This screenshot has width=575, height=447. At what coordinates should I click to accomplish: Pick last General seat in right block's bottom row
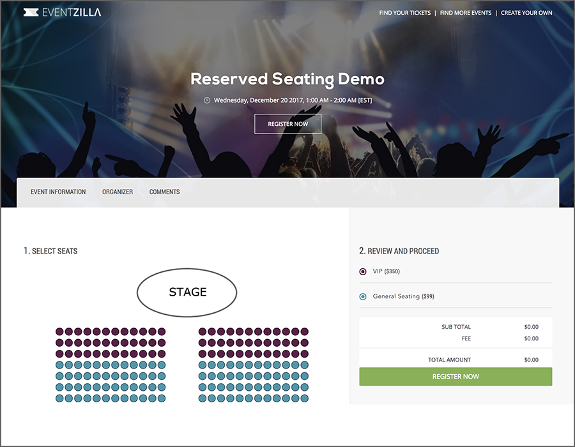(304, 398)
